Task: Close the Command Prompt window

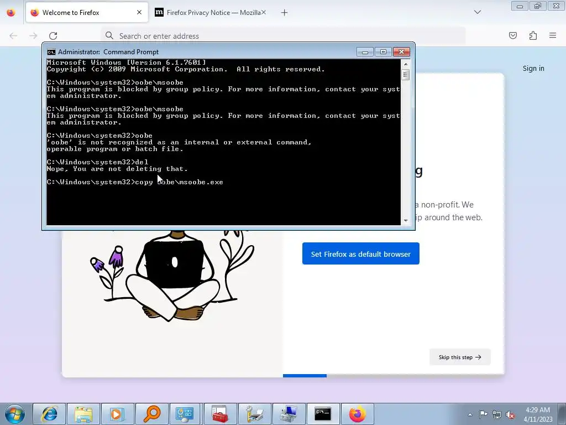Action: pyautogui.click(x=401, y=52)
